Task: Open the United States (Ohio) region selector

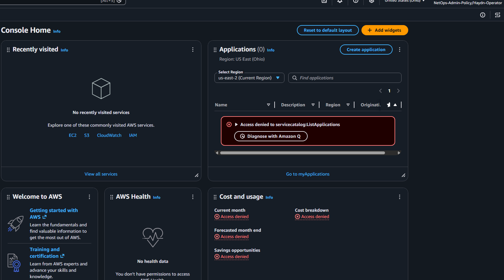Action: point(405,1)
